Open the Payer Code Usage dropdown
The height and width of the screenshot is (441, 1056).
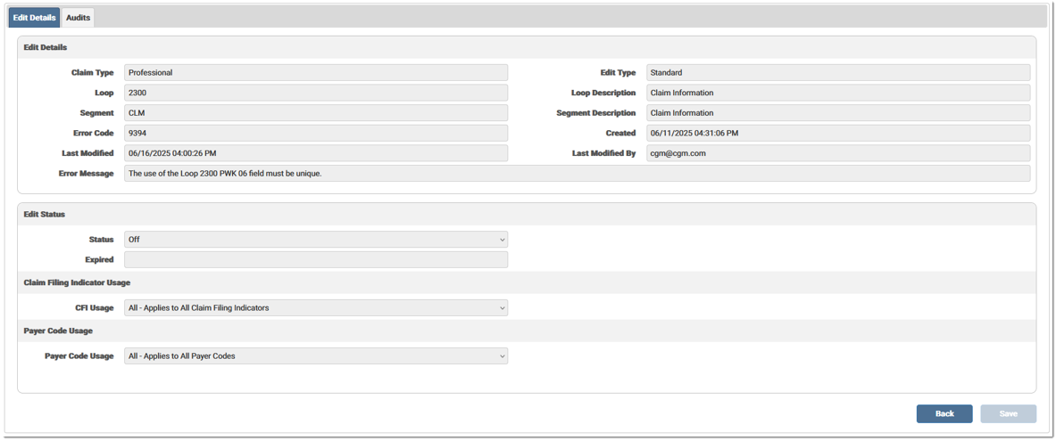coord(315,356)
